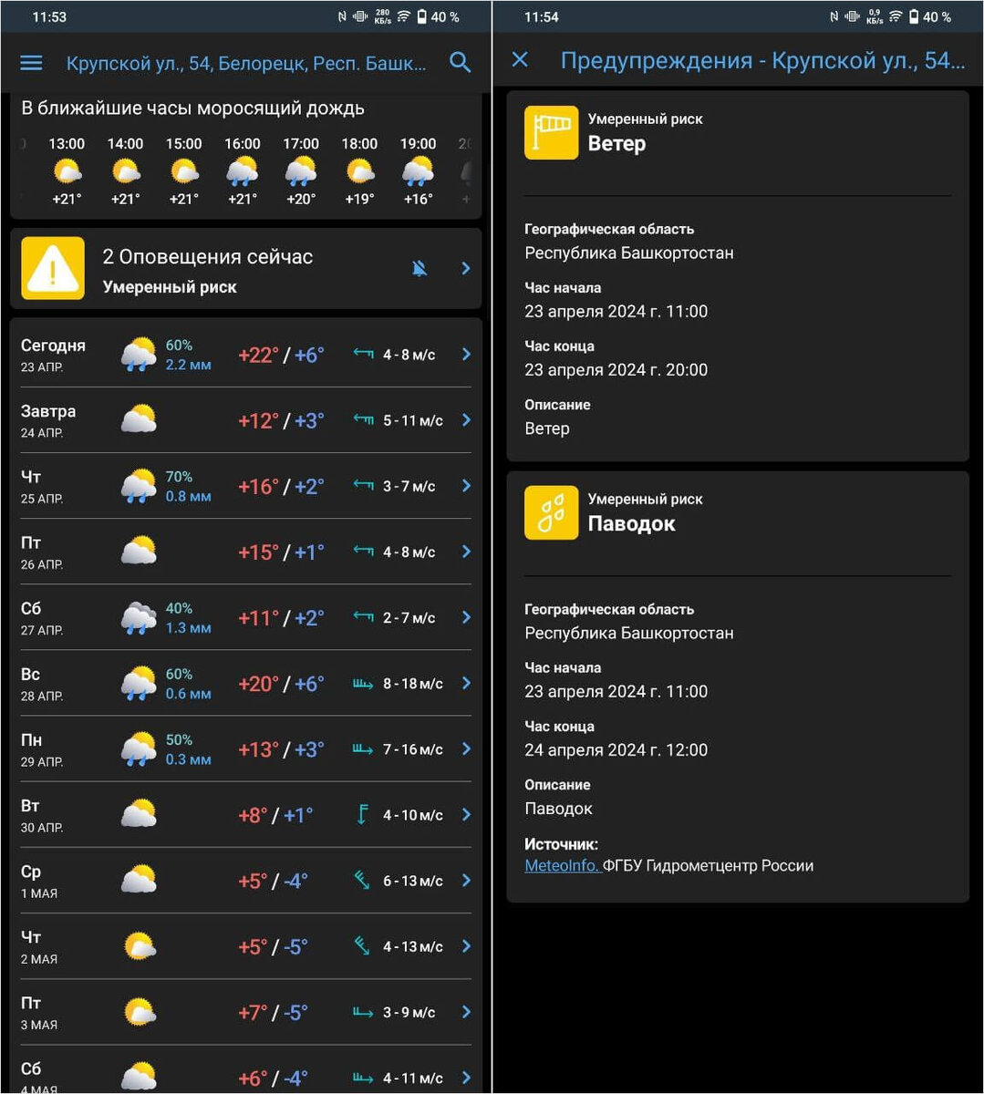Open the 2 Оповещения сейчас chevron
The height and width of the screenshot is (1094, 984).
[466, 268]
